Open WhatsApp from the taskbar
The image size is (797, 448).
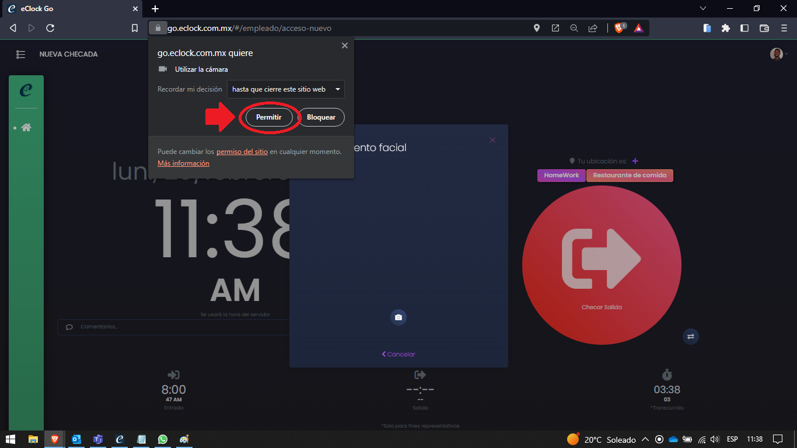[x=163, y=439]
